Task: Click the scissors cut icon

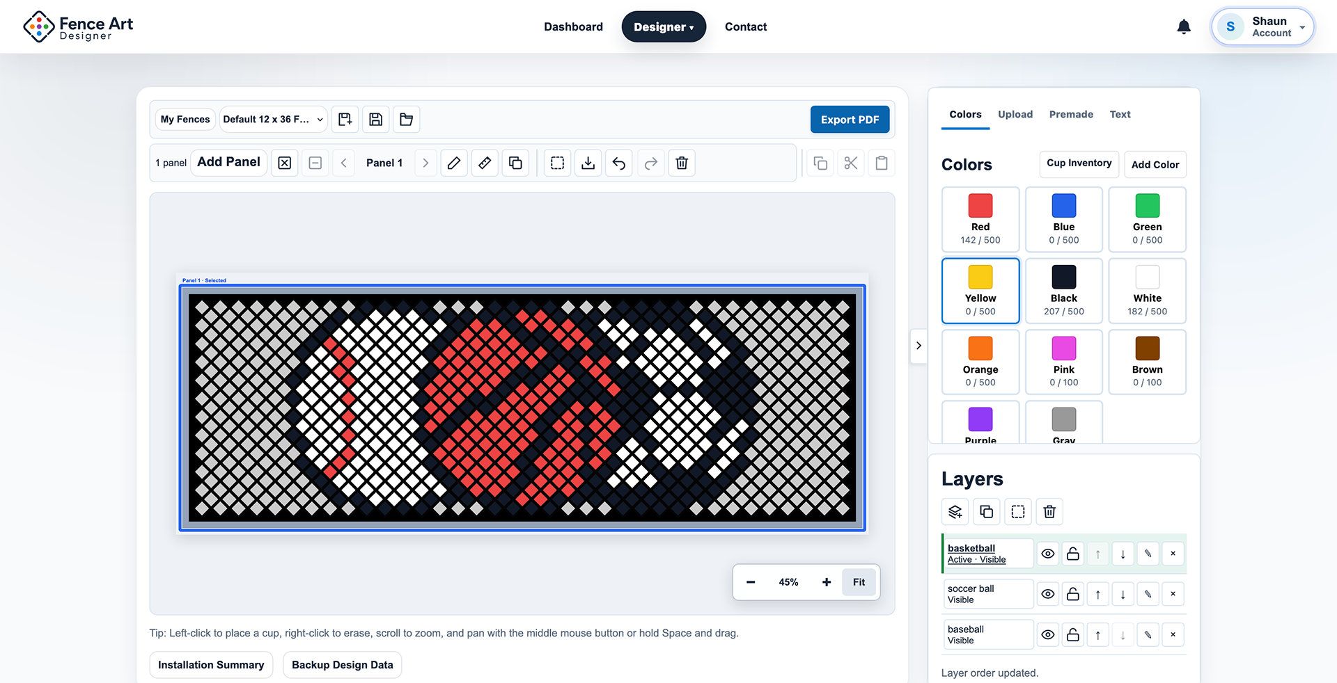Action: click(x=851, y=163)
